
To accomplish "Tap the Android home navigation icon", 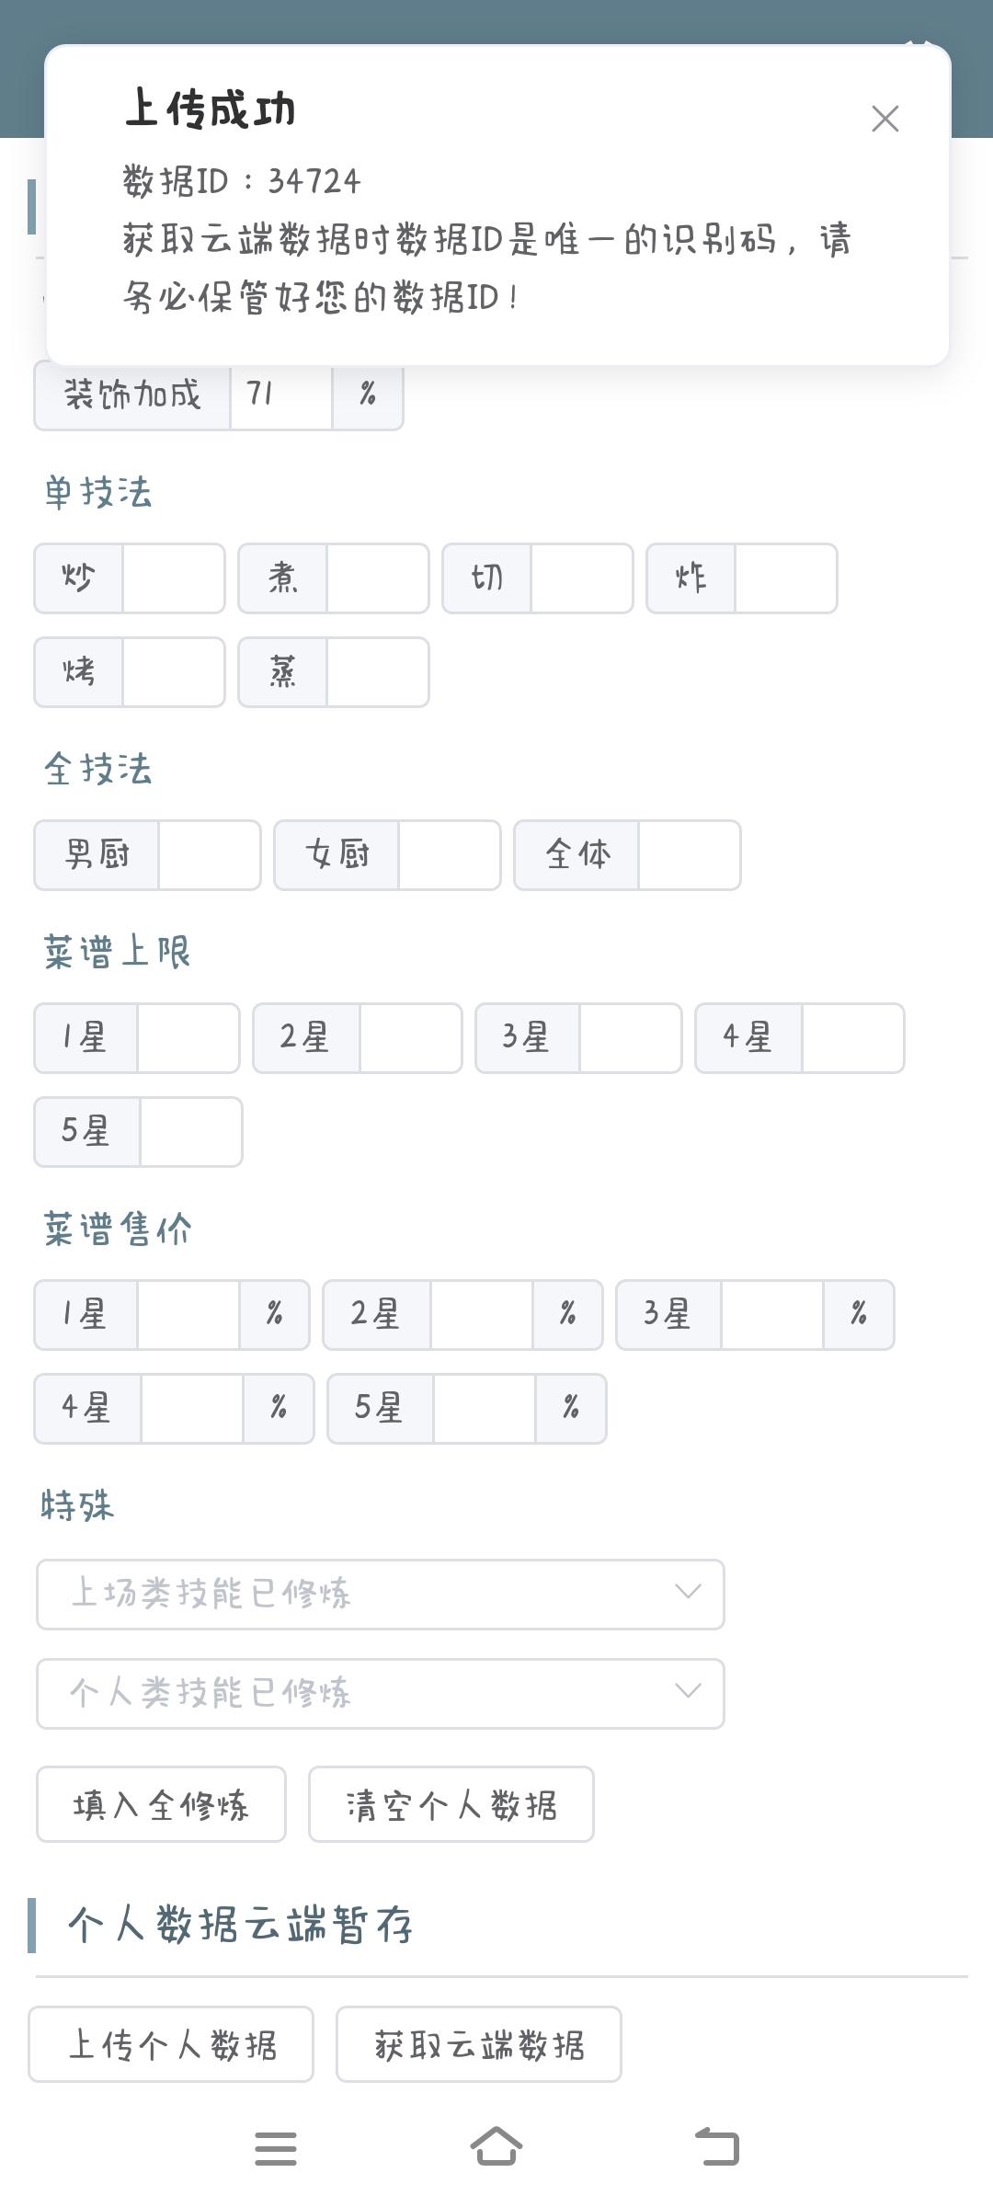I will pyautogui.click(x=496, y=2147).
